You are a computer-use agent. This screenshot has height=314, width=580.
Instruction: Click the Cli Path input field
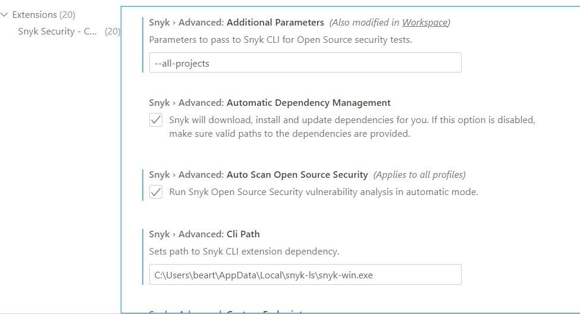point(305,274)
